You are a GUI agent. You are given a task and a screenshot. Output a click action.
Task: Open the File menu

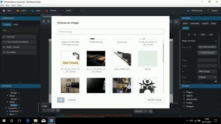(2, 6)
